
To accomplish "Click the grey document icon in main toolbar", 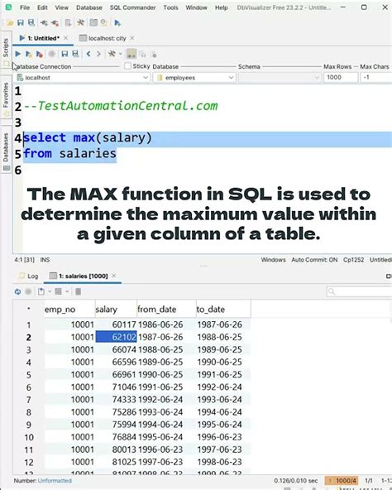I will [68, 23].
